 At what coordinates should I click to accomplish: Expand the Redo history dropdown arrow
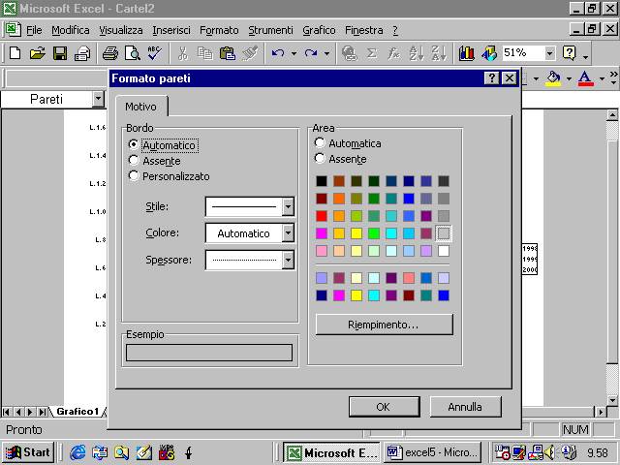click(327, 53)
